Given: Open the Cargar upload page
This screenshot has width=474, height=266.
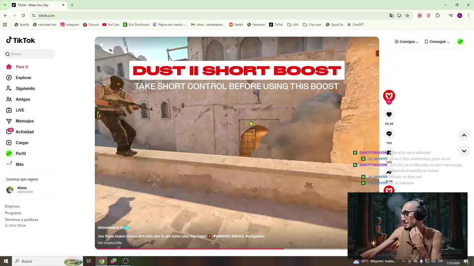Looking at the screenshot, I should pyautogui.click(x=17, y=143).
